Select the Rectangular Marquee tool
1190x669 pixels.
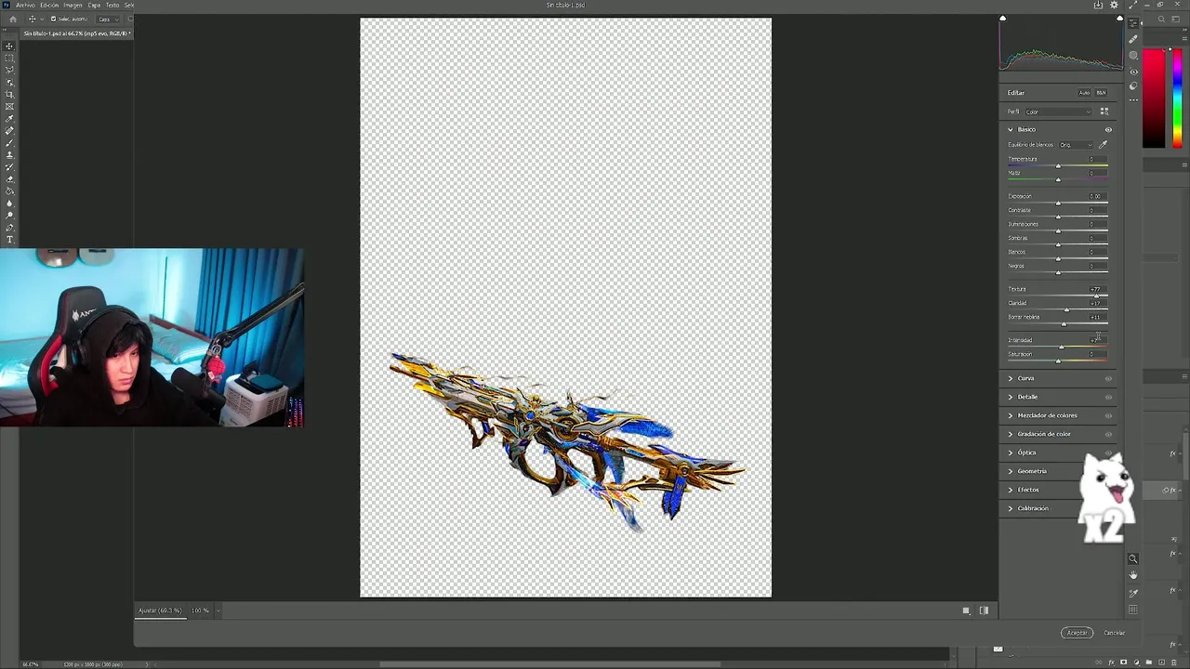[10, 58]
